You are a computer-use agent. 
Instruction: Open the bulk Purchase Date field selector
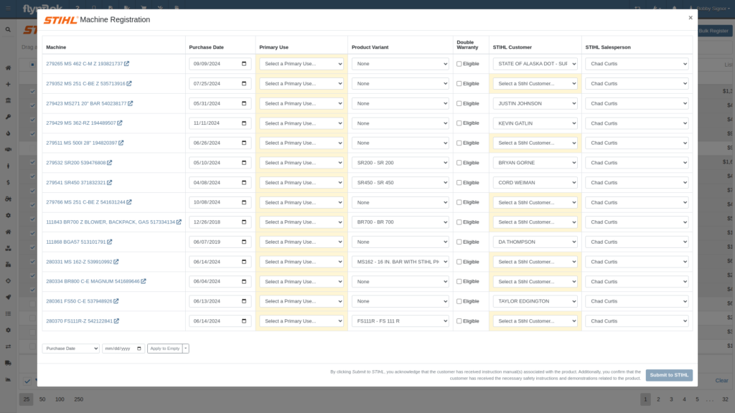(71, 348)
